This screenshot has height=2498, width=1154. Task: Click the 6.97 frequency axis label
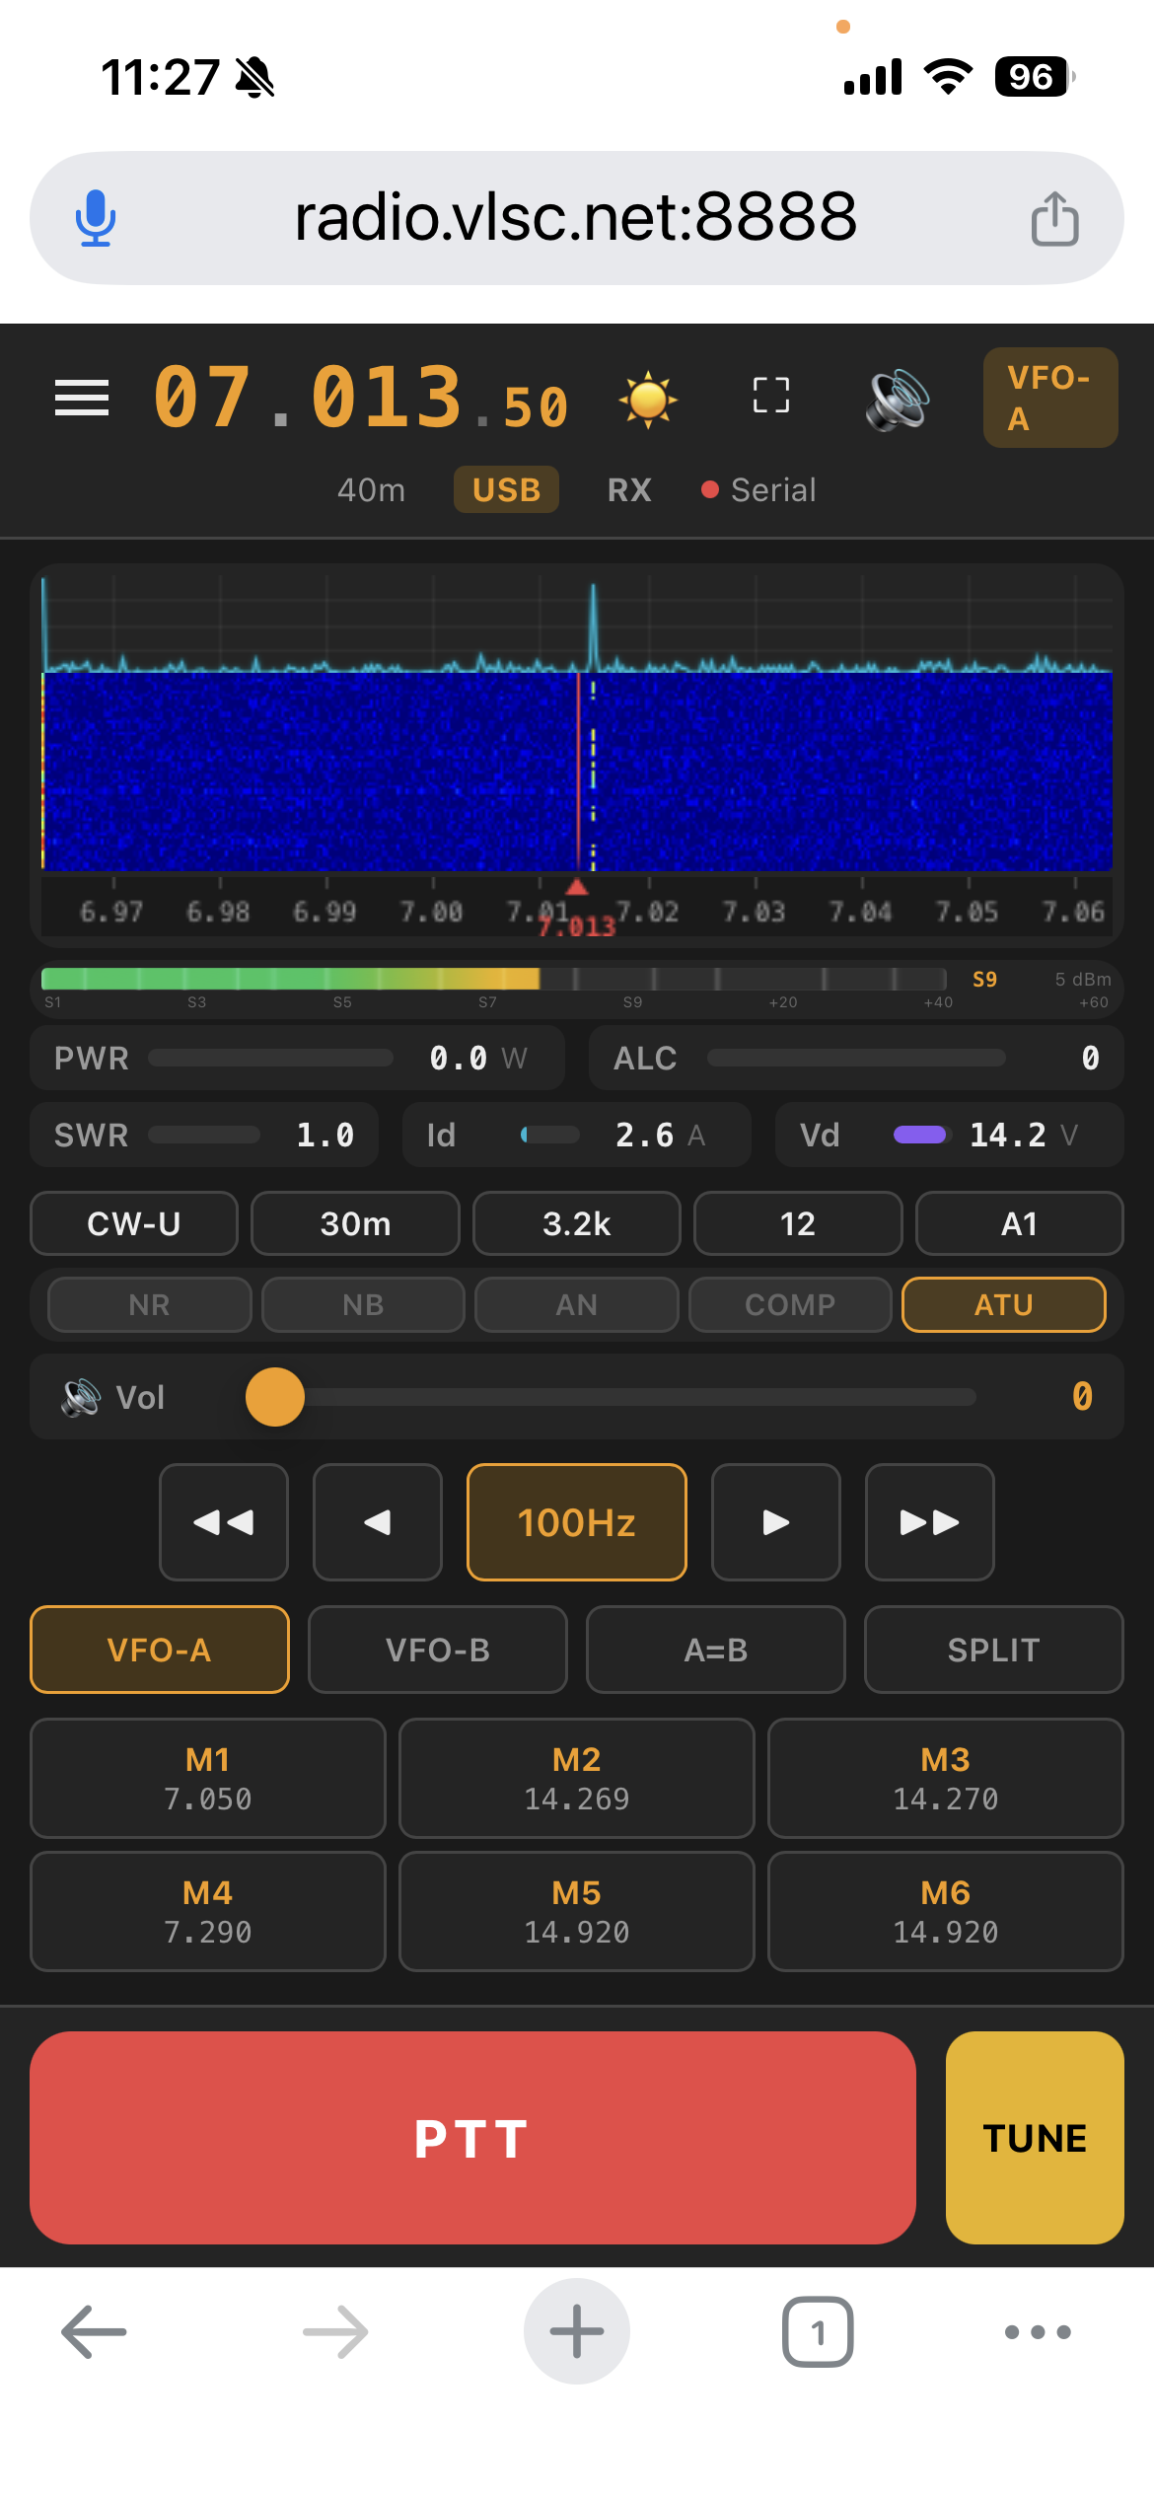click(111, 912)
